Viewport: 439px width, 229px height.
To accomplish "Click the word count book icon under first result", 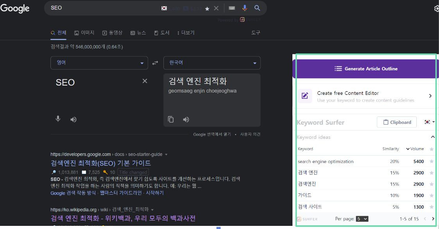I will pos(84,172).
